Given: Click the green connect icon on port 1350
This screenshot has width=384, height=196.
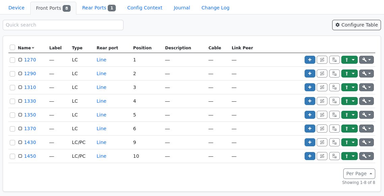Looking at the screenshot, I should coord(347,115).
